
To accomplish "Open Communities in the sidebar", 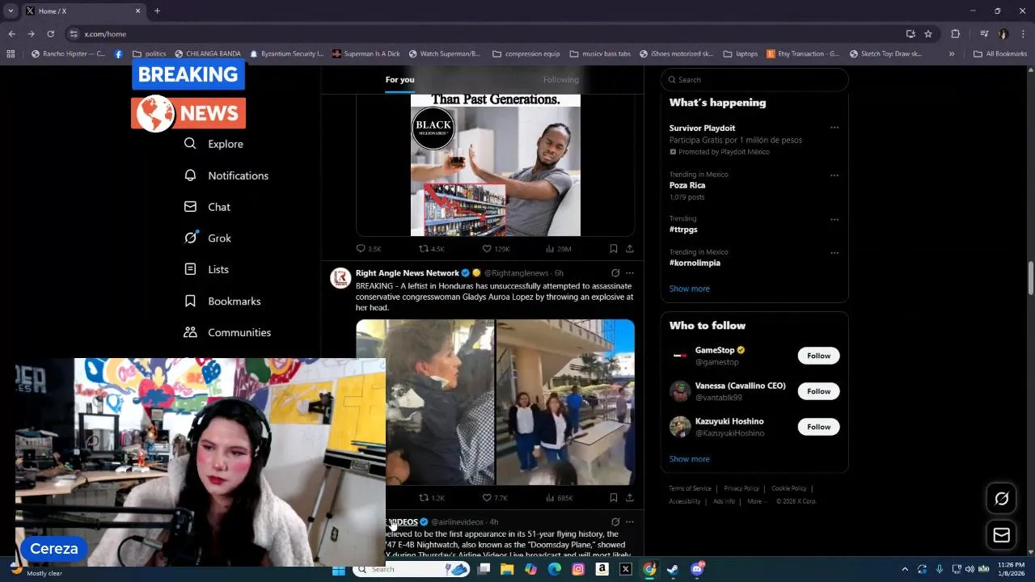I will click(227, 332).
